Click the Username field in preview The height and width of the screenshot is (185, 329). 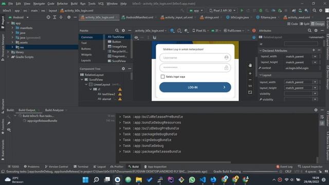(195, 58)
